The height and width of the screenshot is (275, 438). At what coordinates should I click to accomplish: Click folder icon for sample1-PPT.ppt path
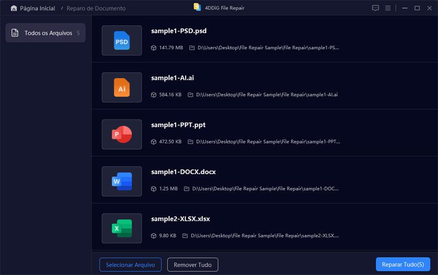coord(190,142)
